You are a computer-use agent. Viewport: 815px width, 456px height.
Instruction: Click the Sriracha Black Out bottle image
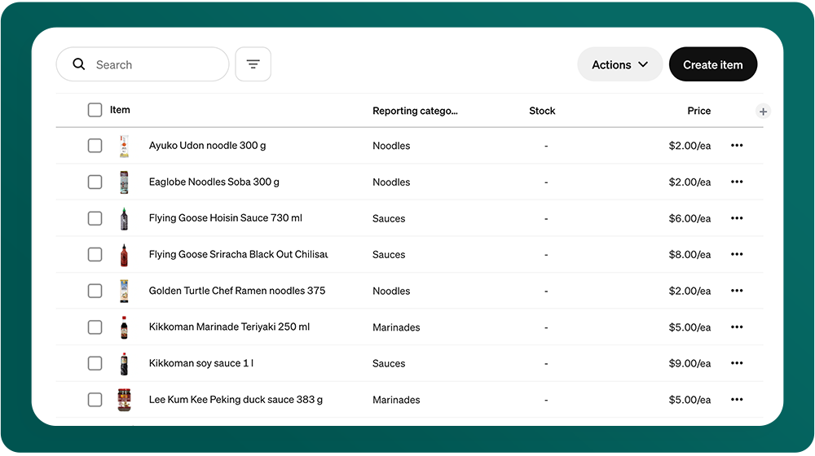coord(124,255)
